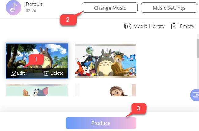Click the purple music note icon
The height and width of the screenshot is (131, 199).
13,8
